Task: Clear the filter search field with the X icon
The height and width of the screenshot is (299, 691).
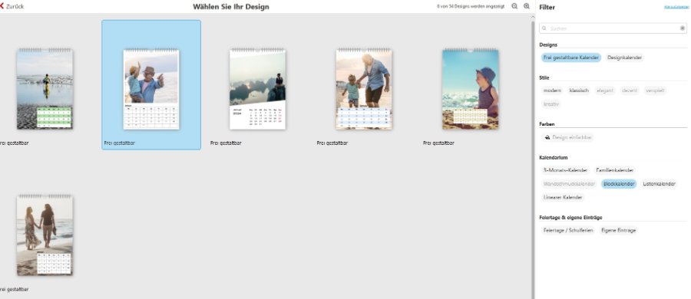Action: tap(683, 28)
